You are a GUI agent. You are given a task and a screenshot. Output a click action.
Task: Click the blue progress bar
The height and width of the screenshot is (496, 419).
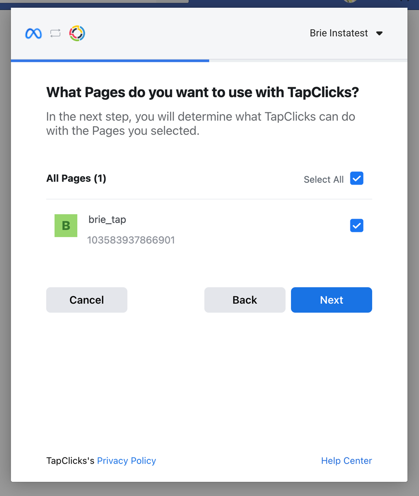110,60
